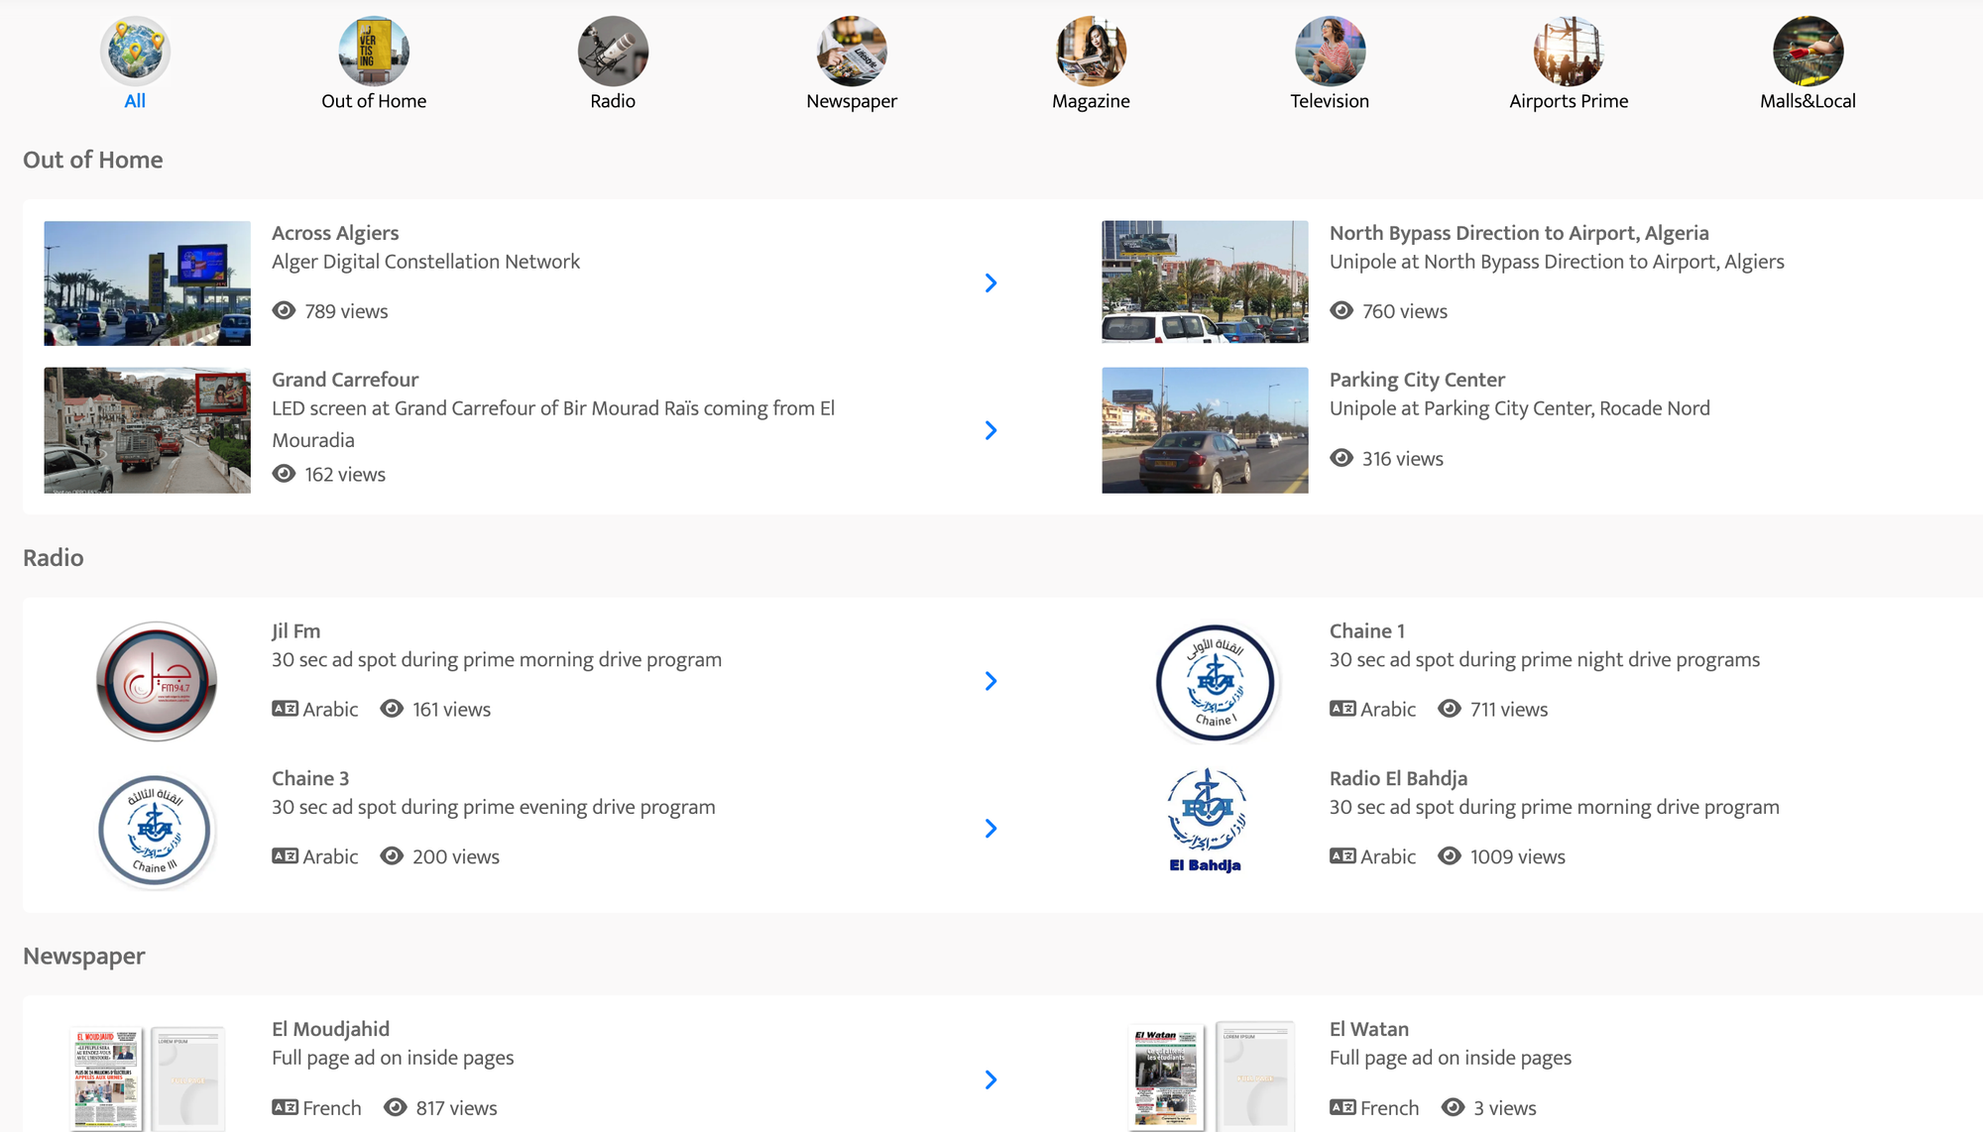Open the Magazine category icon

coord(1091,51)
